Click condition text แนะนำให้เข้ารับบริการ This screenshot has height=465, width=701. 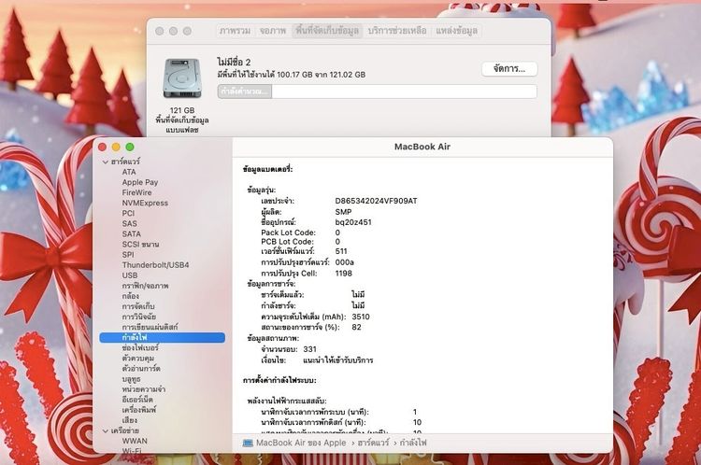[x=338, y=360]
